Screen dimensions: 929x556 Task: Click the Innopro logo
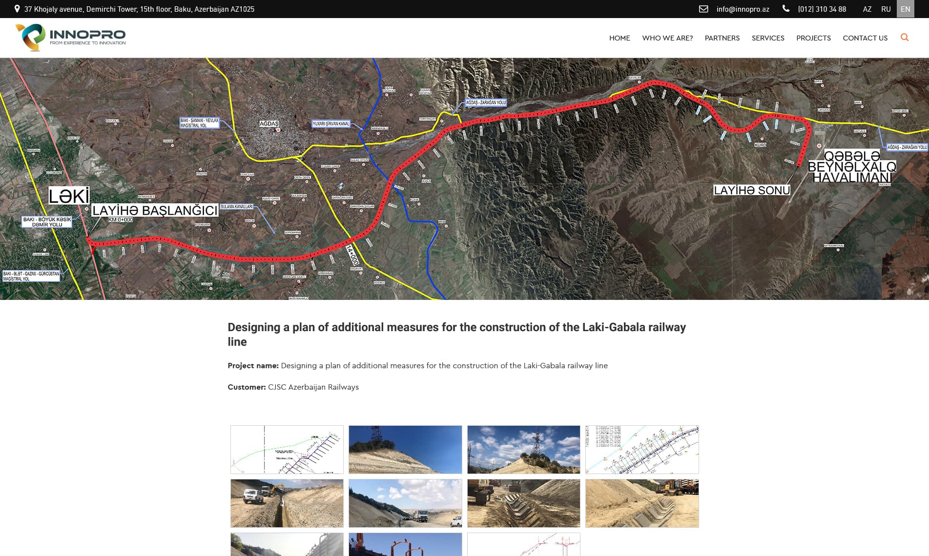click(x=70, y=38)
